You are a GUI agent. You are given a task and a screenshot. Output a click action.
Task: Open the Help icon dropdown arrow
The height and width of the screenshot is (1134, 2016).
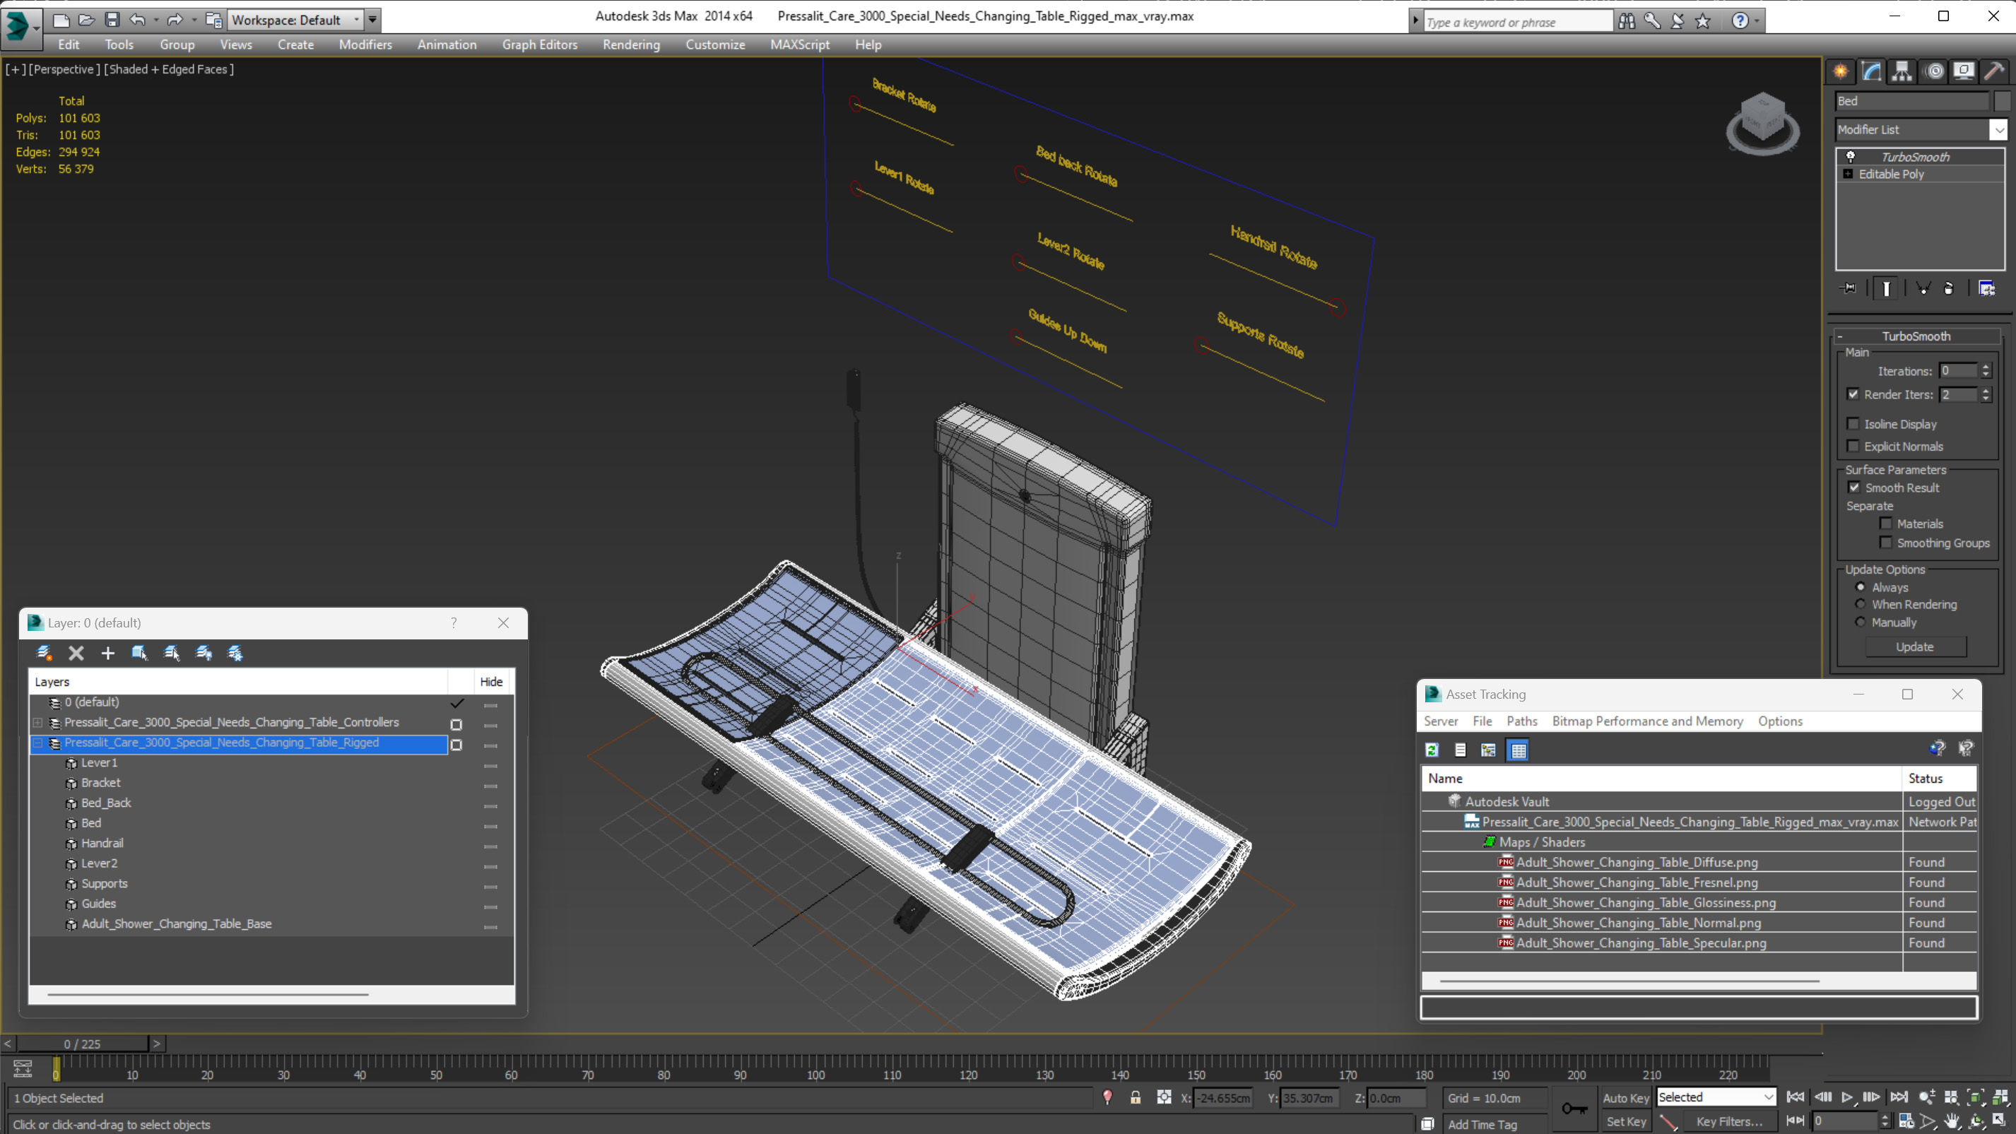pyautogui.click(x=1756, y=21)
